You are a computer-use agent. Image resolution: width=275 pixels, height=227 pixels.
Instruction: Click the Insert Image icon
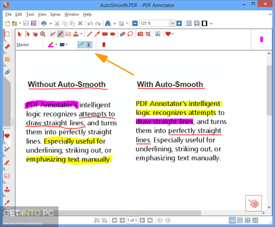158,34
